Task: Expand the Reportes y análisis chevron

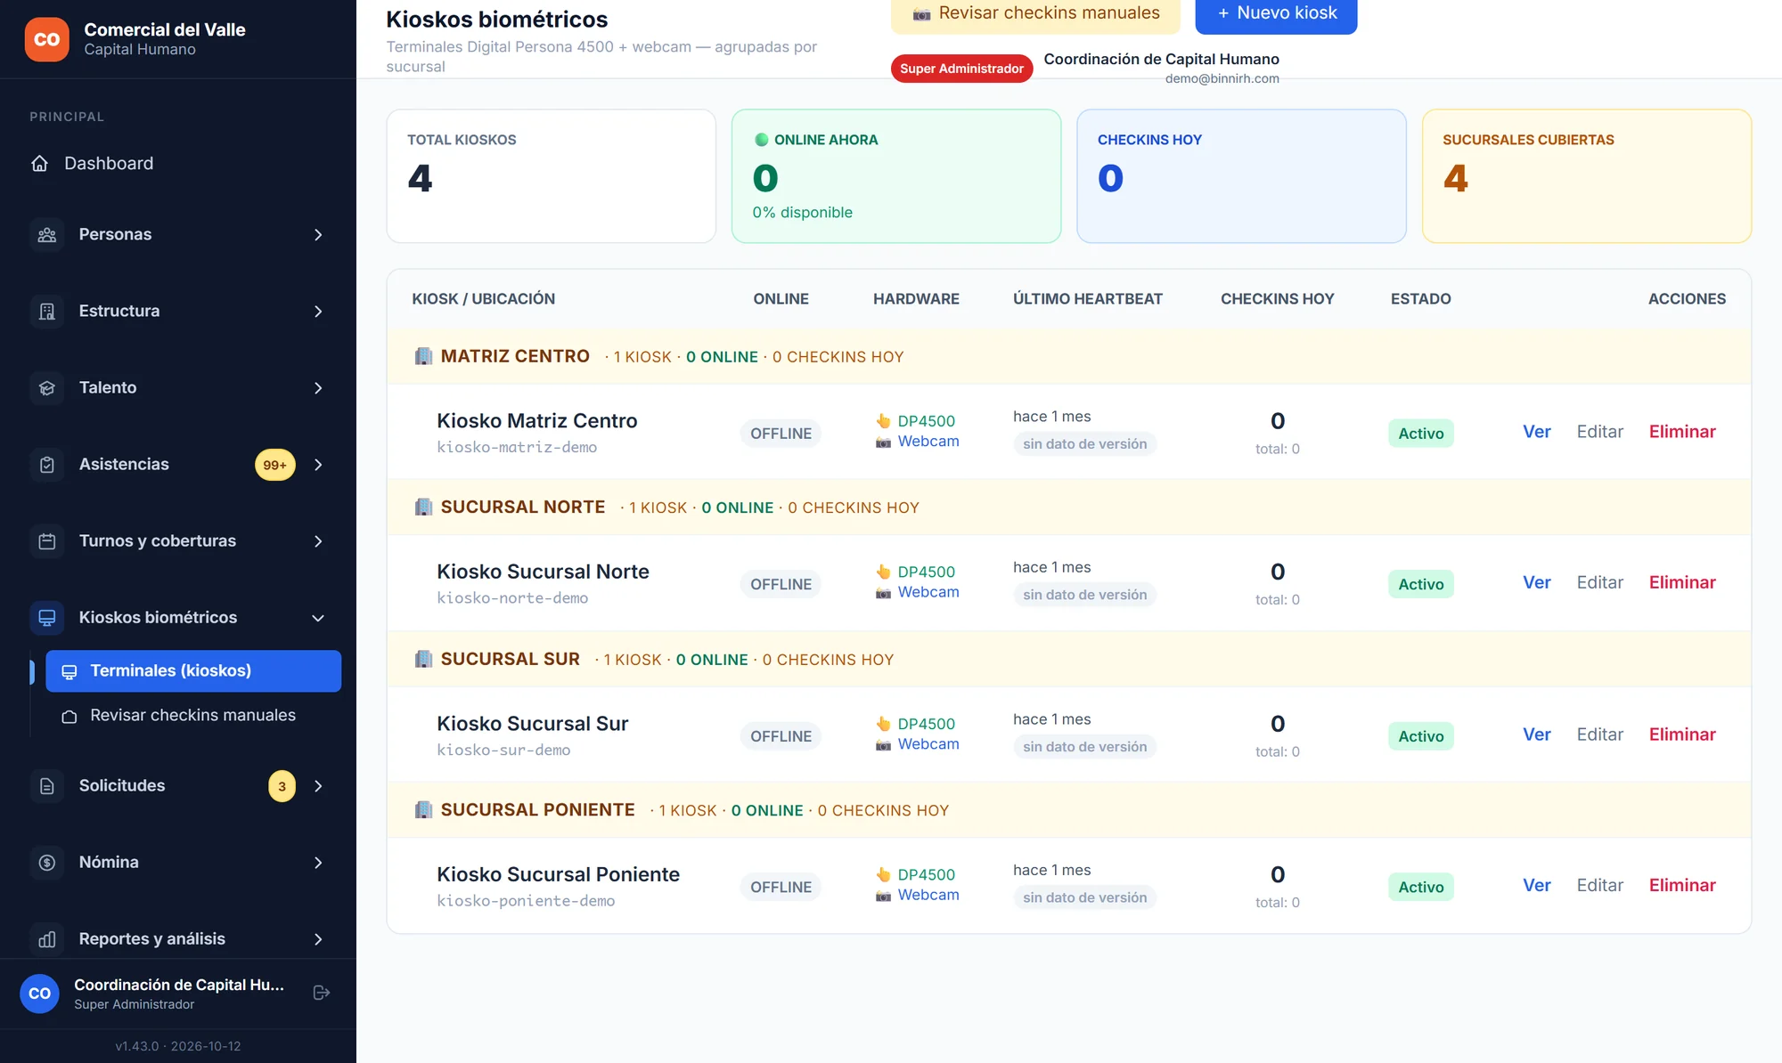Action: tap(318, 938)
